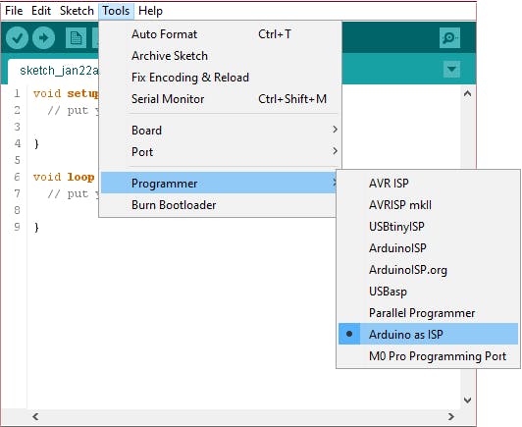The height and width of the screenshot is (427, 522).
Task: Click the editor vertical scroll up arrow
Action: 467,93
